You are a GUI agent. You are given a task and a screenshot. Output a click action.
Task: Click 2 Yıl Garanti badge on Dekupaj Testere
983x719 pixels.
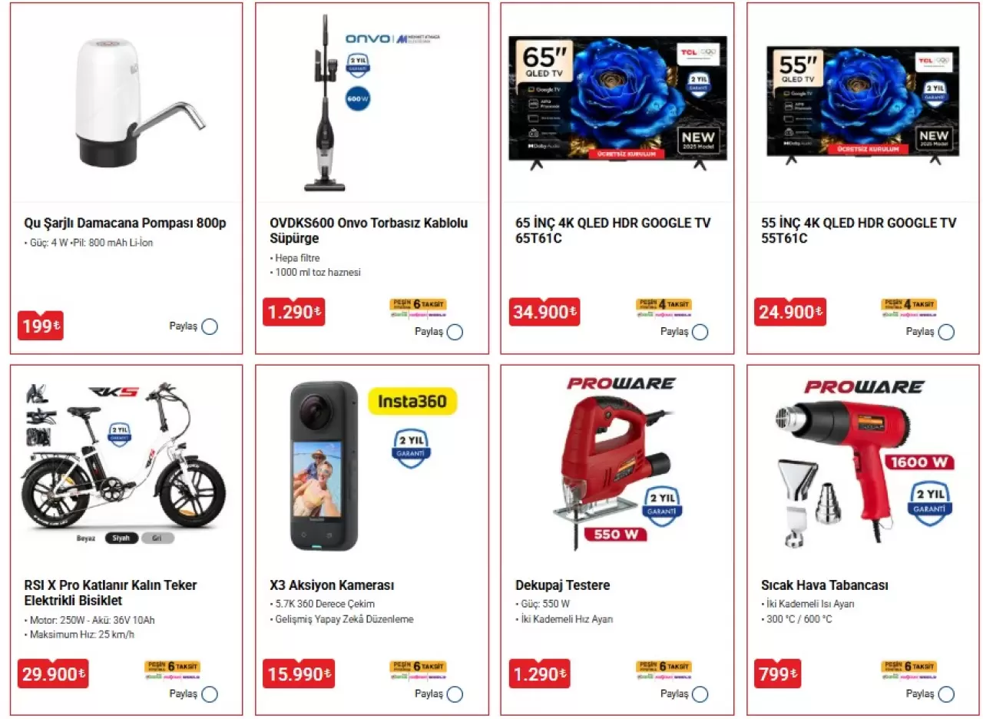(x=664, y=505)
